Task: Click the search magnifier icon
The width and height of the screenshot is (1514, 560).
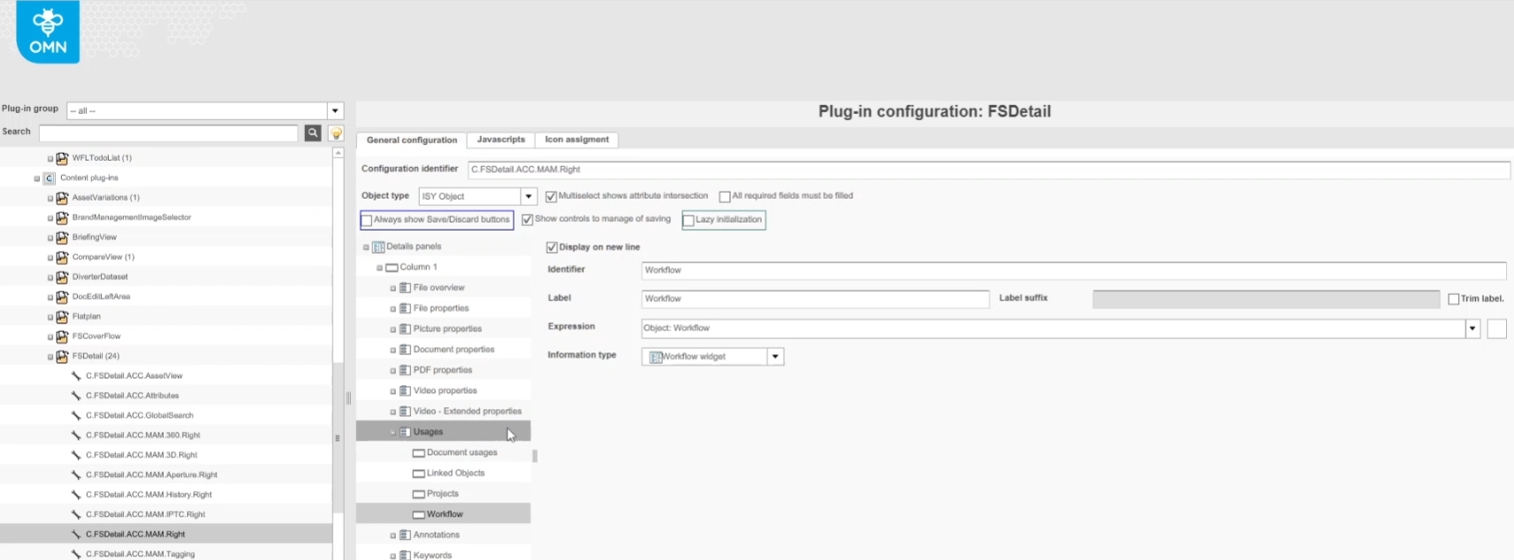Action: tap(313, 132)
